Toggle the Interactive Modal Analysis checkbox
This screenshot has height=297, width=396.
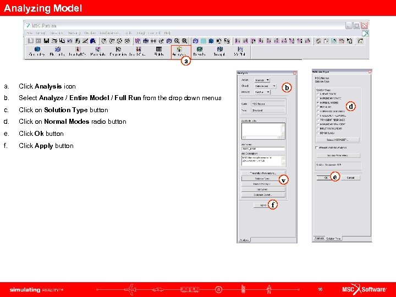(x=316, y=147)
